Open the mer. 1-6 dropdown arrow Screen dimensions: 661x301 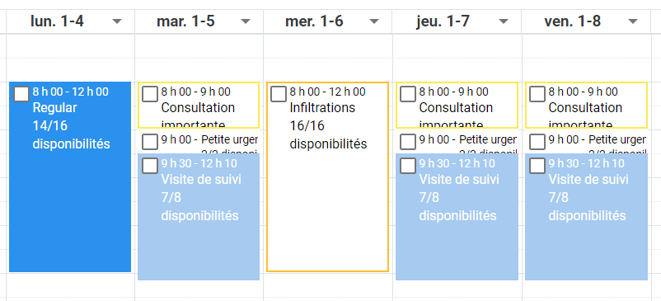(x=374, y=21)
